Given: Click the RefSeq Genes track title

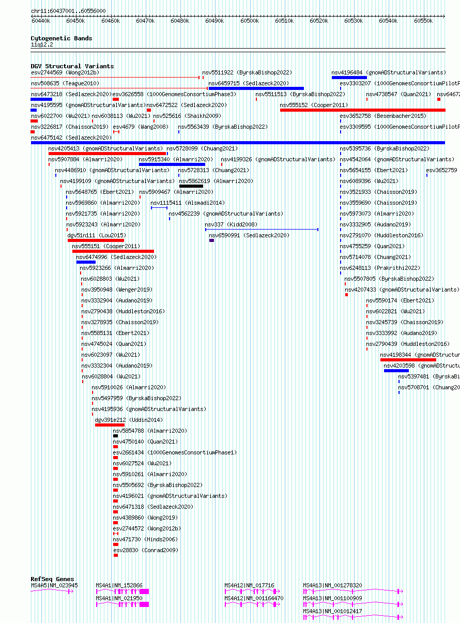Looking at the screenshot, I should click(x=52, y=579).
